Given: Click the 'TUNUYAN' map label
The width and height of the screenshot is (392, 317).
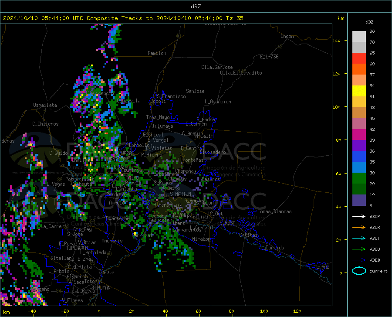Looking at the screenshot, I should pos(101,288).
